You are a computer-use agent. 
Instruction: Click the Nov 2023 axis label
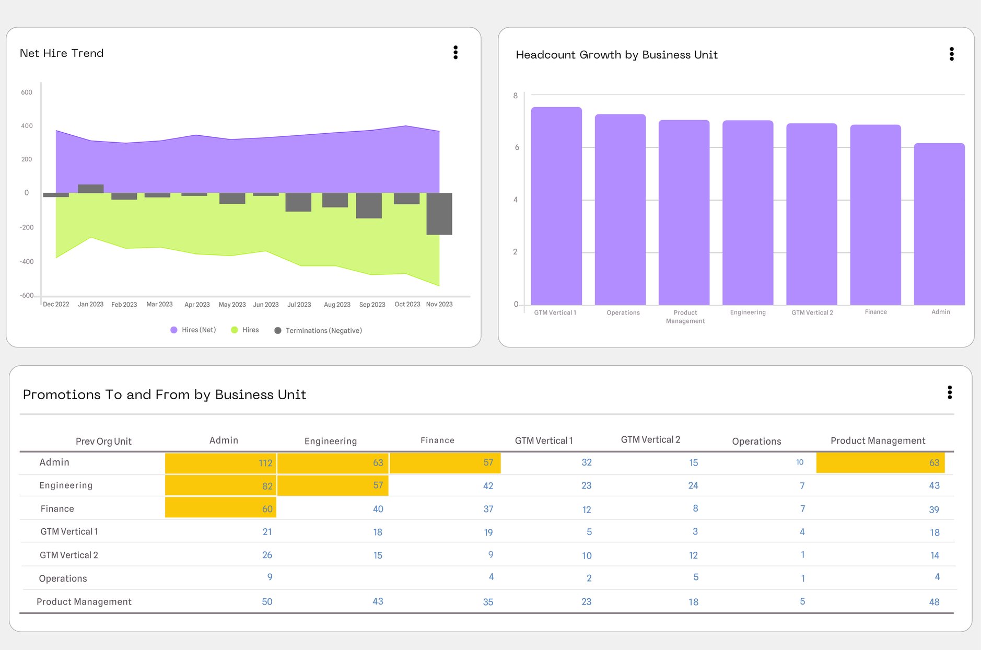point(439,304)
